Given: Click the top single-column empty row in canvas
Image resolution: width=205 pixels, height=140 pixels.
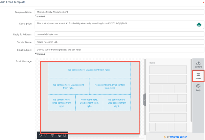Looking at the screenshot, I should (89, 70).
